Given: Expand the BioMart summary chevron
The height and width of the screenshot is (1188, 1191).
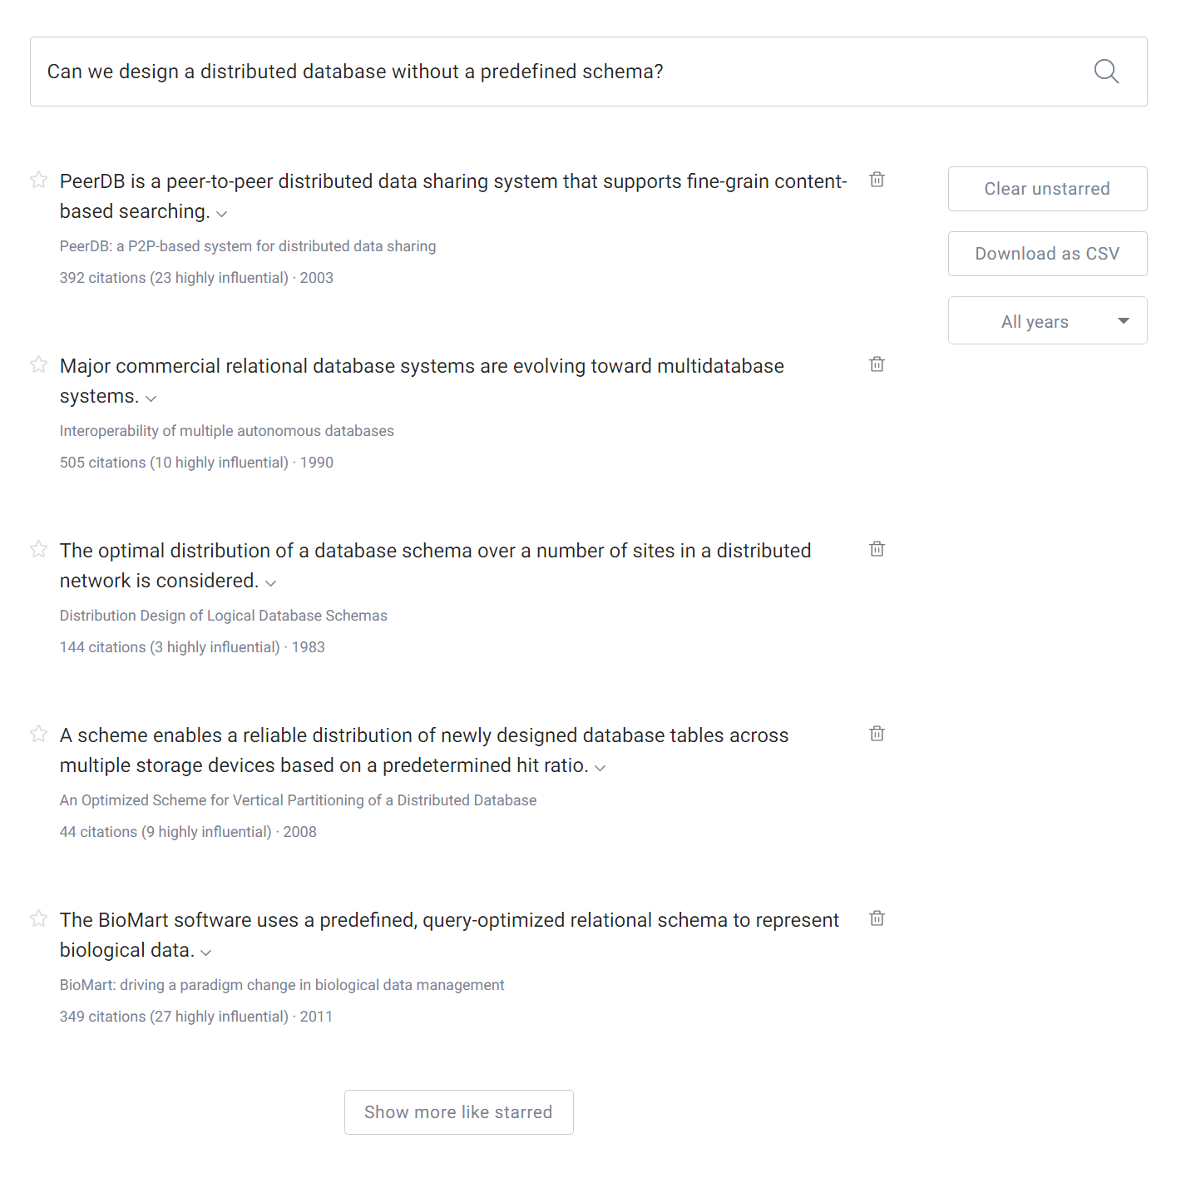Looking at the screenshot, I should pyautogui.click(x=206, y=953).
